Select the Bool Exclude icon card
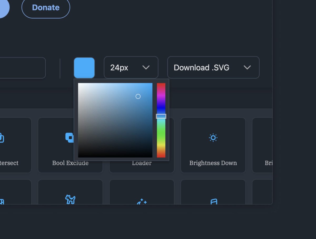 point(70,145)
